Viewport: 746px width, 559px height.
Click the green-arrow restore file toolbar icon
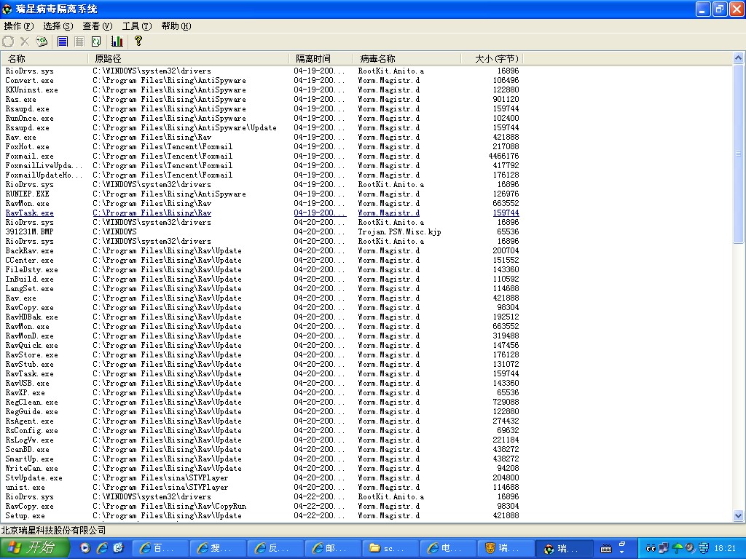42,41
